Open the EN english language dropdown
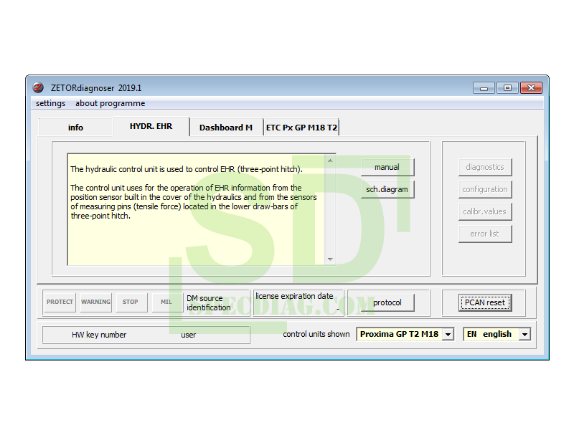 (x=524, y=334)
